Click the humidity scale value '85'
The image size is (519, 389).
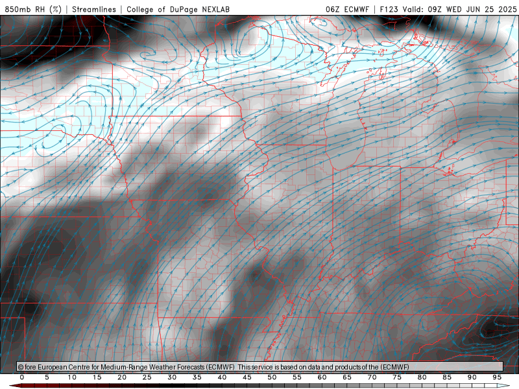pos(447,377)
